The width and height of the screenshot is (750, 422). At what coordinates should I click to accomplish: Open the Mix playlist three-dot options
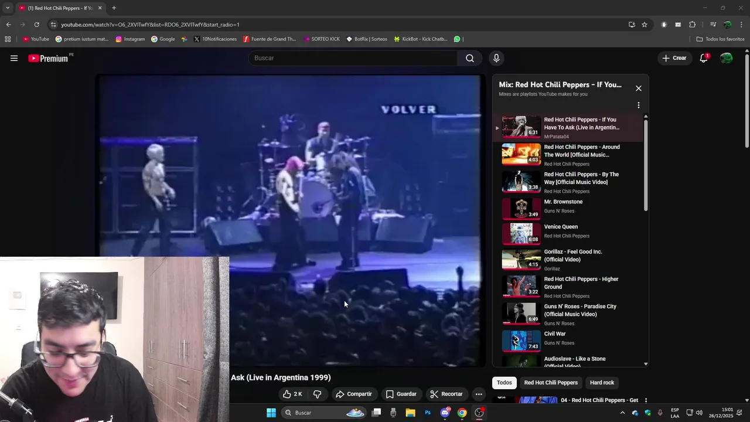pos(639,105)
